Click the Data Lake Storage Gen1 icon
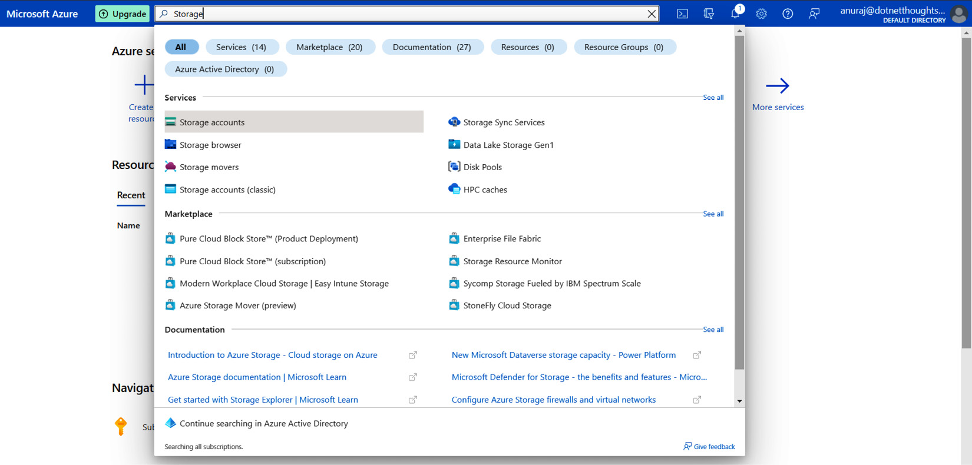 pos(454,144)
